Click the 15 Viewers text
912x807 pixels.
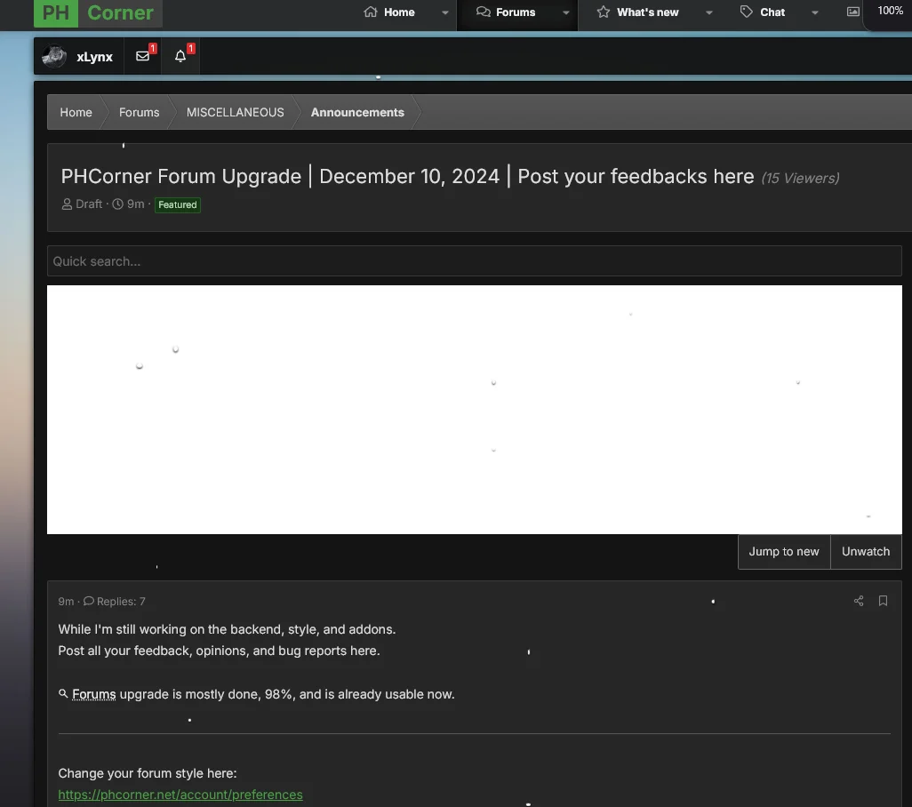800,178
